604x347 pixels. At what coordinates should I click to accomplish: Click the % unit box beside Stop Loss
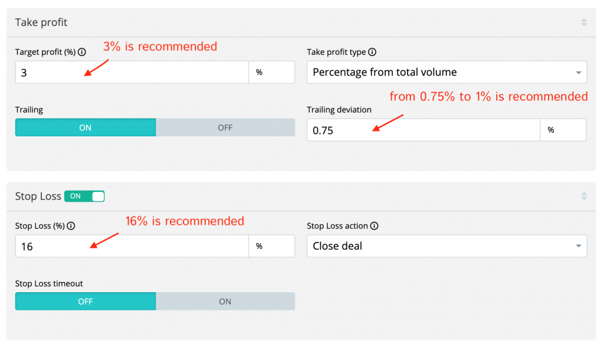point(271,246)
